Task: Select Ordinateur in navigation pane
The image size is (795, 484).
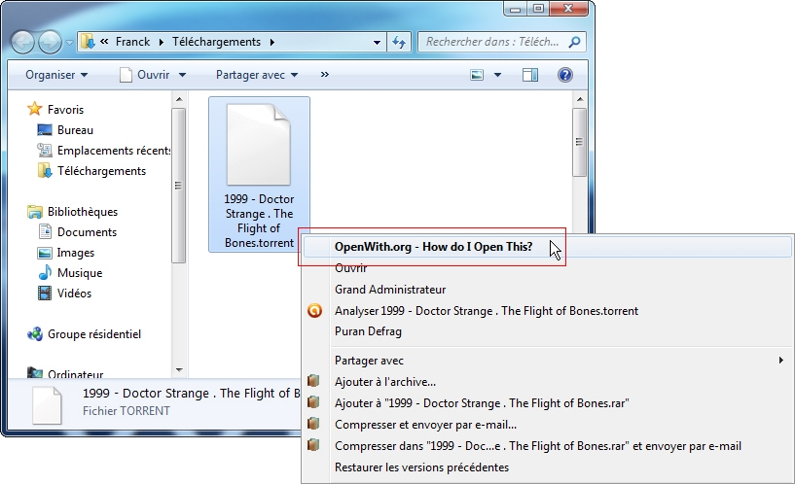Action: click(x=75, y=373)
